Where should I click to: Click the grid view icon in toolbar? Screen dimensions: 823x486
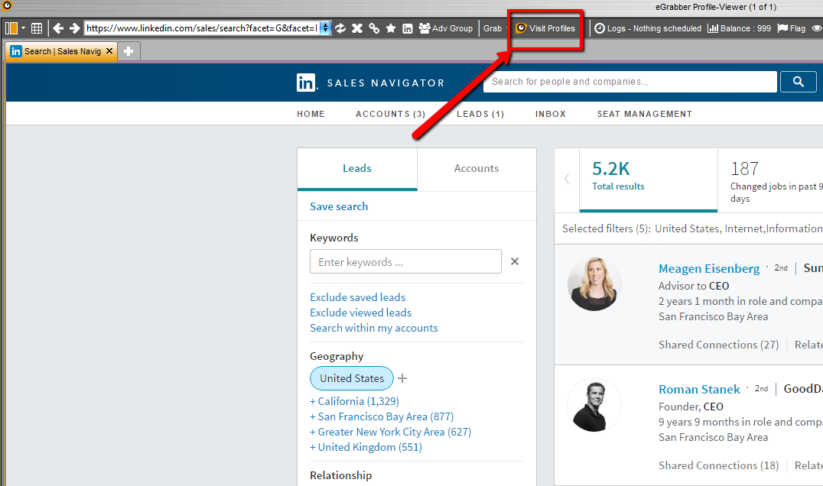point(37,28)
